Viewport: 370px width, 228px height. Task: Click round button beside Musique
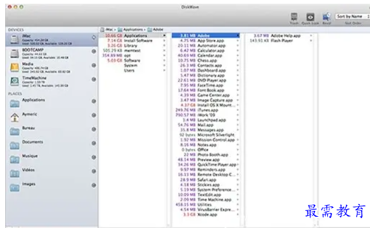[x=94, y=157]
